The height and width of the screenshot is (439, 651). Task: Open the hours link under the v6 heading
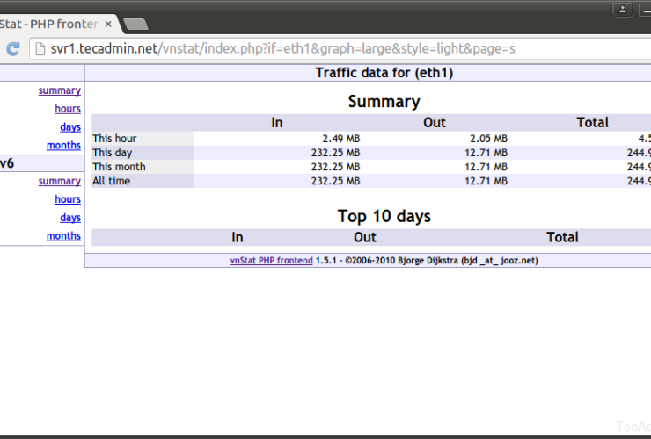pos(67,199)
